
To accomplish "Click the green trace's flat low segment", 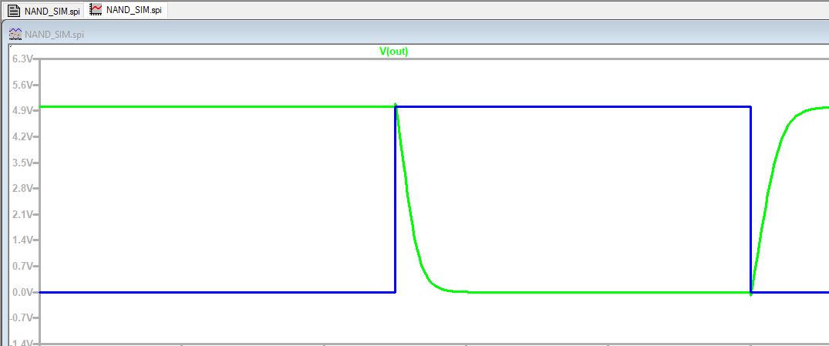I will pyautogui.click(x=602, y=292).
